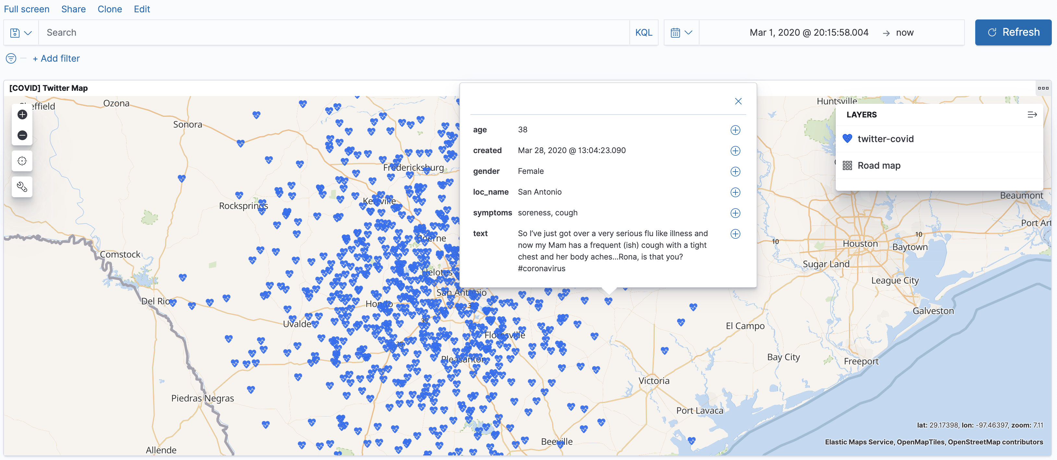Open the saved query dropdown
The width and height of the screenshot is (1057, 460).
21,32
